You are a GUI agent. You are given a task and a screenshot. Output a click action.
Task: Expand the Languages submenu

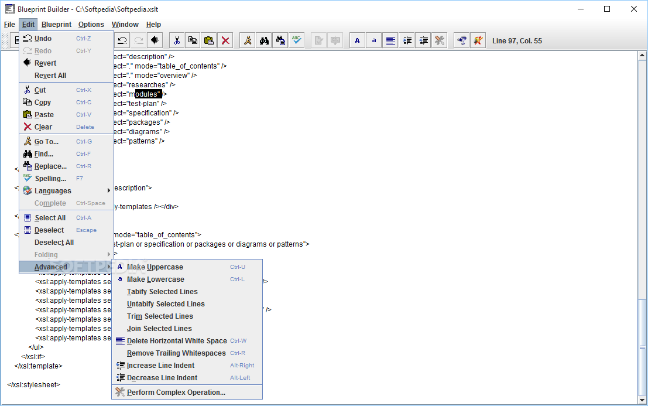[66, 191]
